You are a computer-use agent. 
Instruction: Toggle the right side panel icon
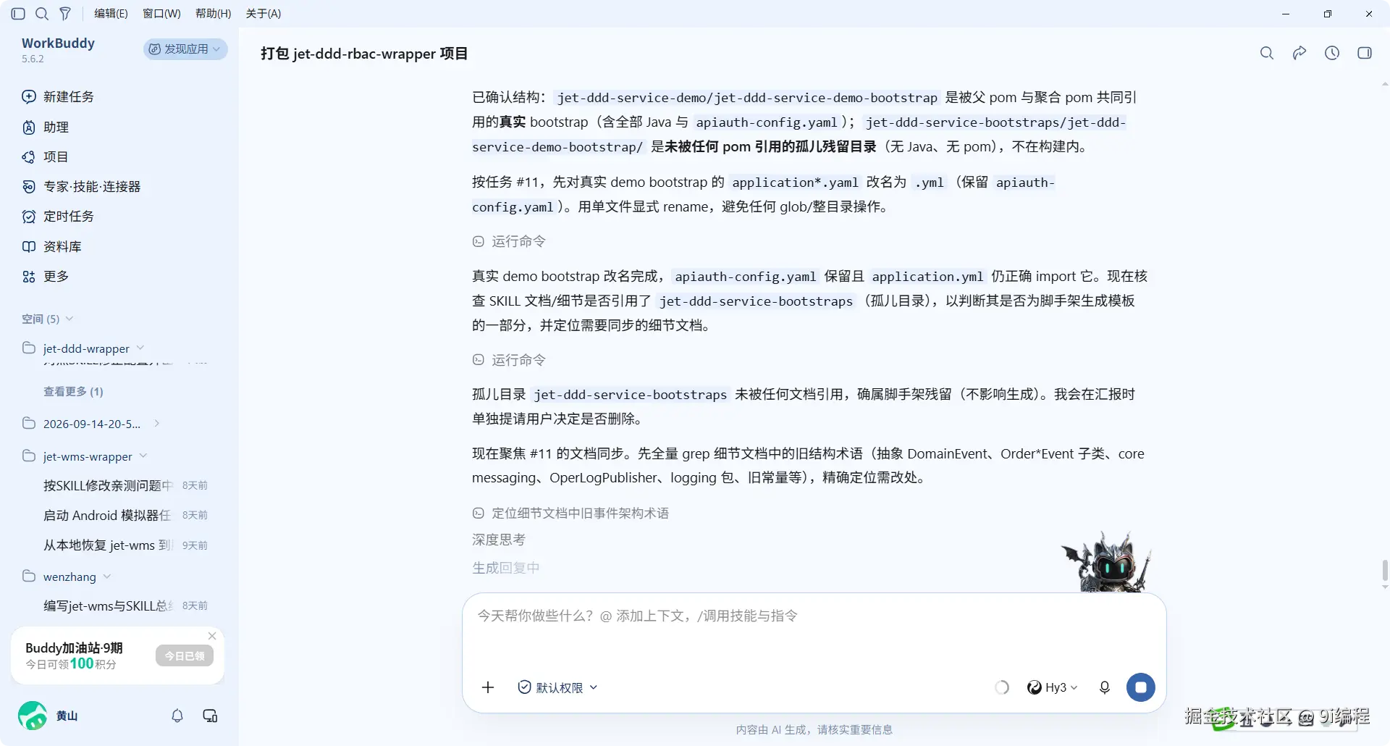coord(1365,53)
